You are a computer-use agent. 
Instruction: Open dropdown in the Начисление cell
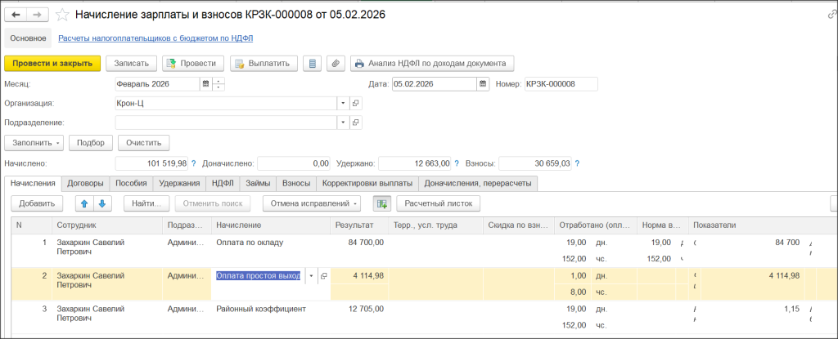tap(311, 276)
